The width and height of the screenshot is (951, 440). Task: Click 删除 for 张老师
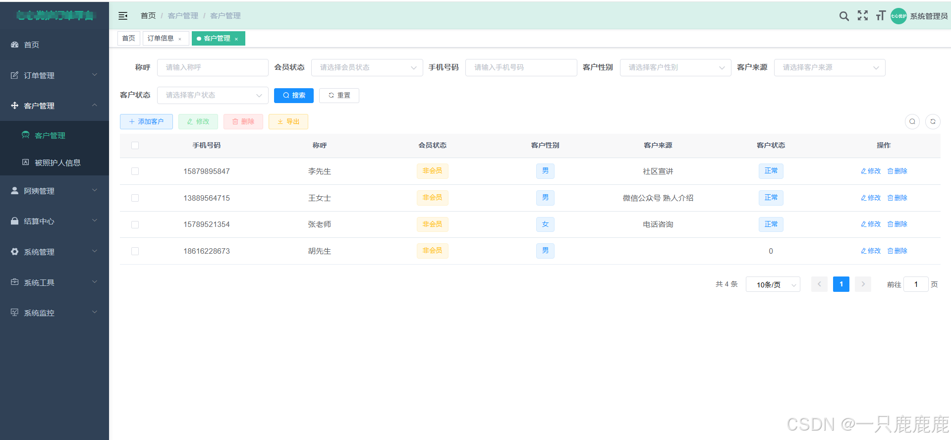pos(897,224)
